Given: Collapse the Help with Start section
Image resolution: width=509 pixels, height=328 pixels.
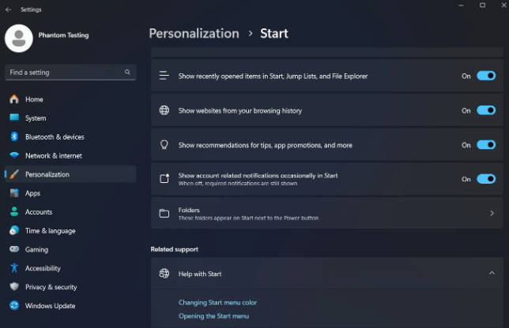Looking at the screenshot, I should 492,274.
